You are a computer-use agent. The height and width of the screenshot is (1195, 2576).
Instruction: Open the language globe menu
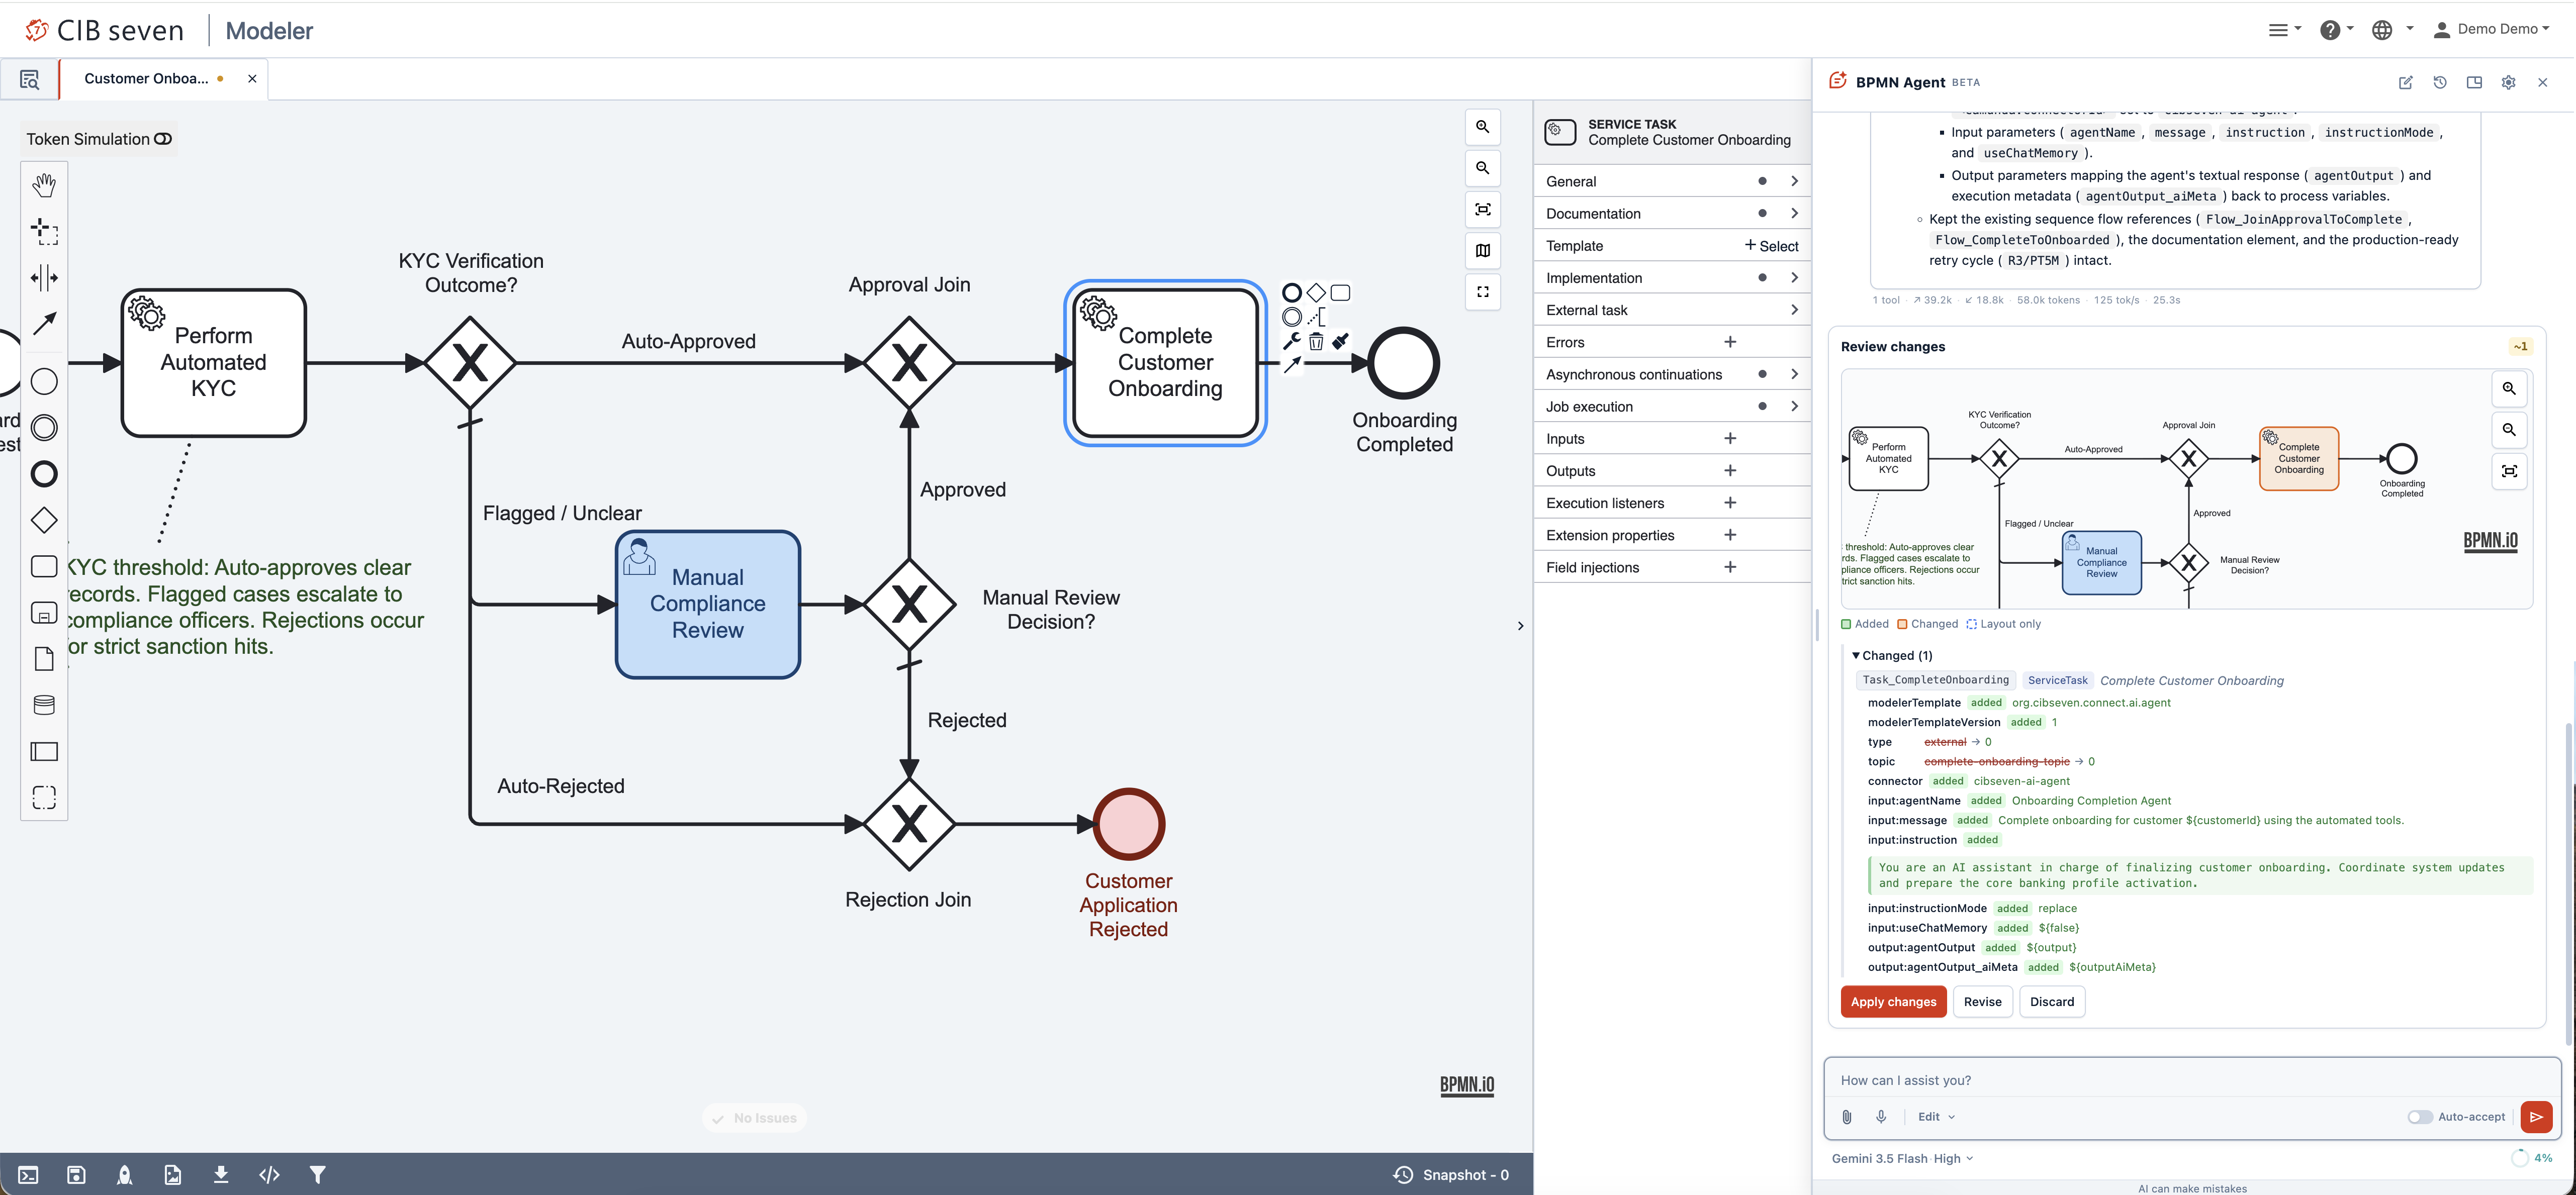pyautogui.click(x=2392, y=30)
